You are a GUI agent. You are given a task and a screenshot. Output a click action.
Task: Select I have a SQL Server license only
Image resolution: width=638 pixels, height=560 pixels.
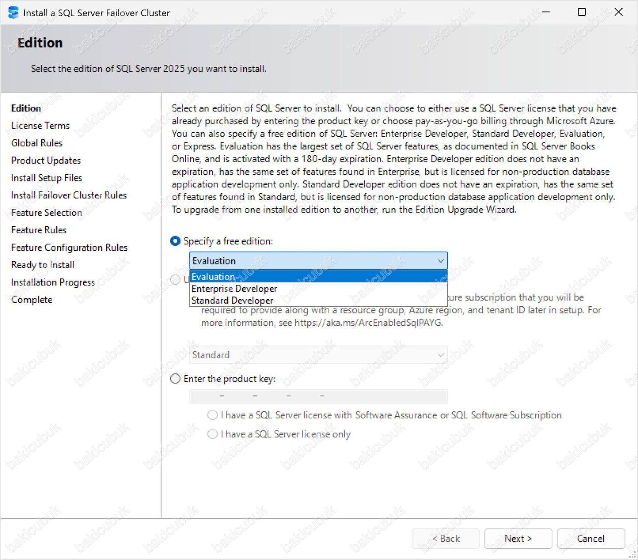[212, 434]
